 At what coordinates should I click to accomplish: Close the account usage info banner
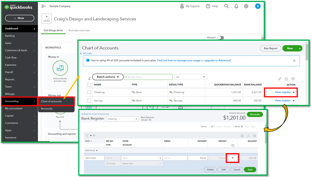click(x=294, y=61)
